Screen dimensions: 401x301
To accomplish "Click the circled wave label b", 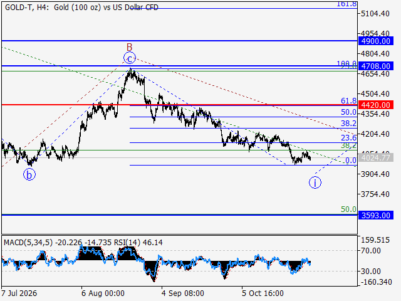I will (29, 175).
